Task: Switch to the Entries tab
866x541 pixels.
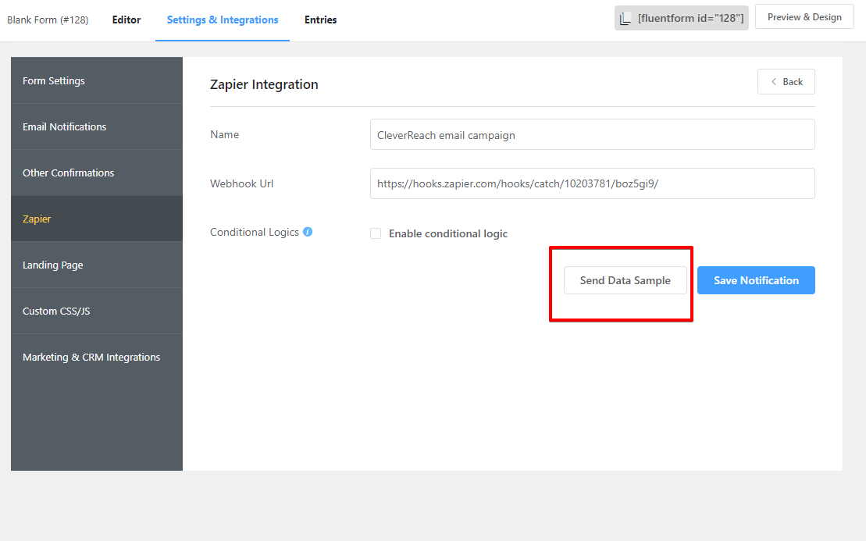Action: (x=320, y=20)
